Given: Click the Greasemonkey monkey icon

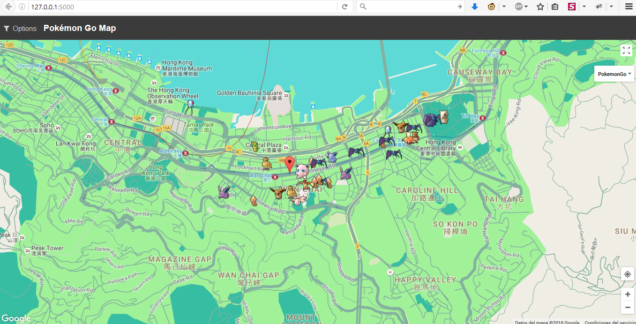Looking at the screenshot, I should (491, 7).
